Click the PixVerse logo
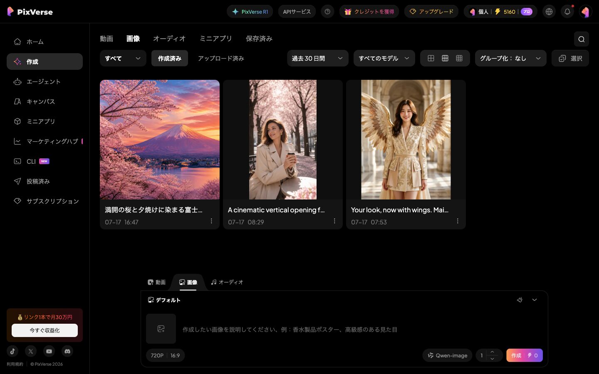 30,12
